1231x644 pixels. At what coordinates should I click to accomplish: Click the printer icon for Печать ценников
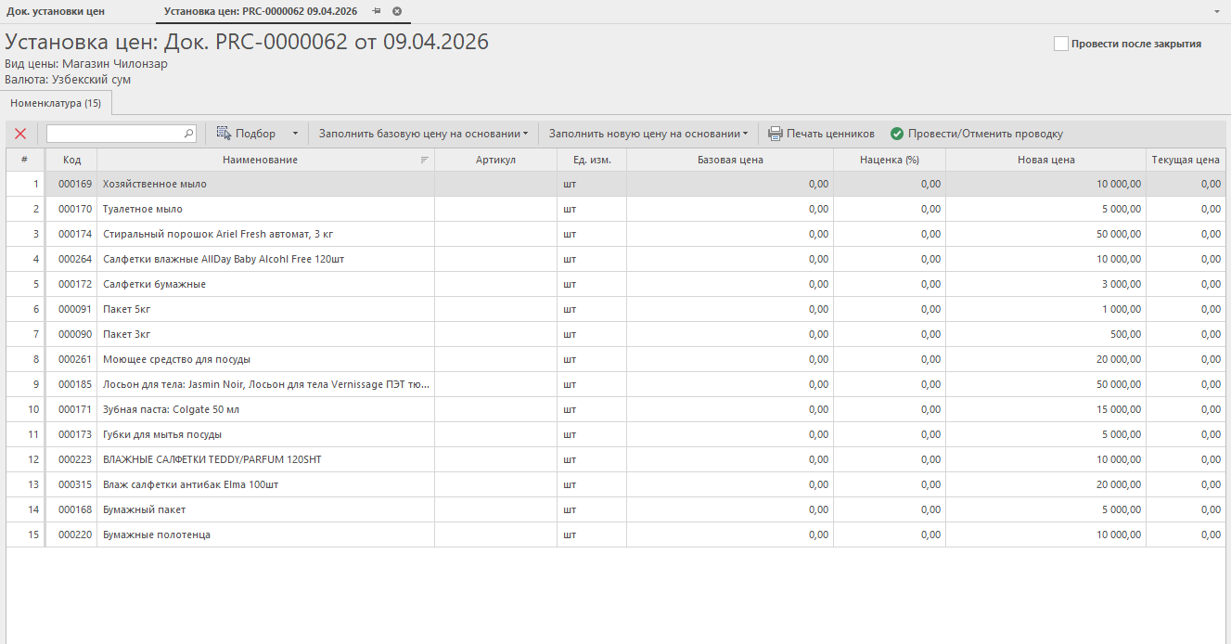[776, 134]
